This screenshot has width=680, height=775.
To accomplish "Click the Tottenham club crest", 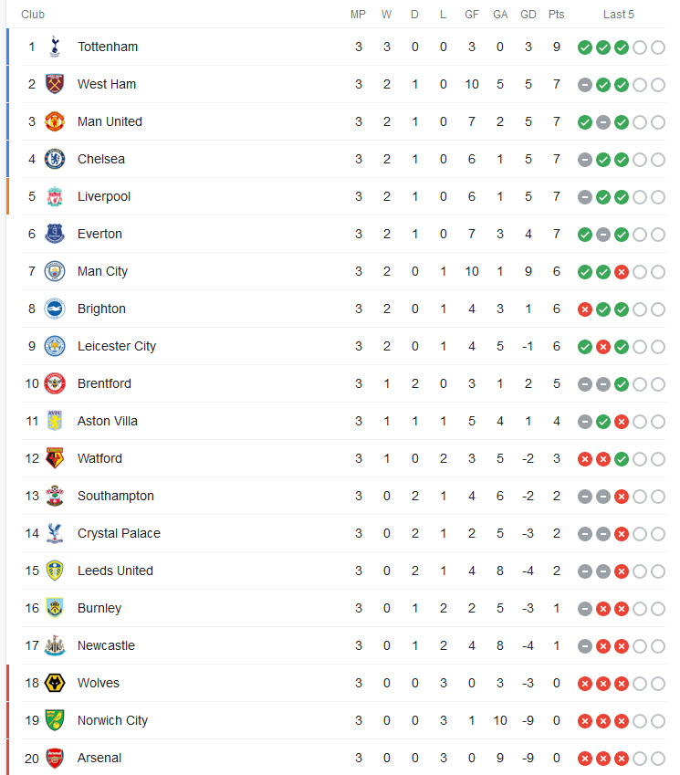I will pyautogui.click(x=55, y=47).
